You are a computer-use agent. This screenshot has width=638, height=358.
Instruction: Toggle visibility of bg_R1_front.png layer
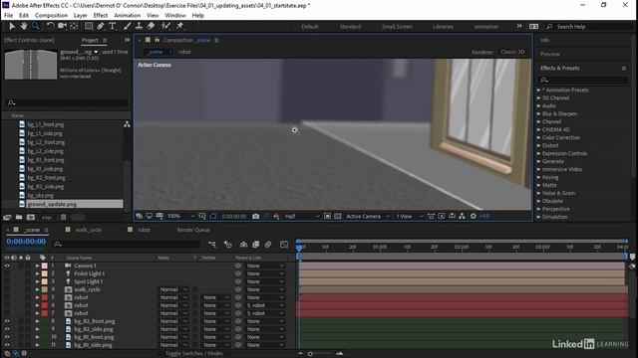tap(7, 337)
